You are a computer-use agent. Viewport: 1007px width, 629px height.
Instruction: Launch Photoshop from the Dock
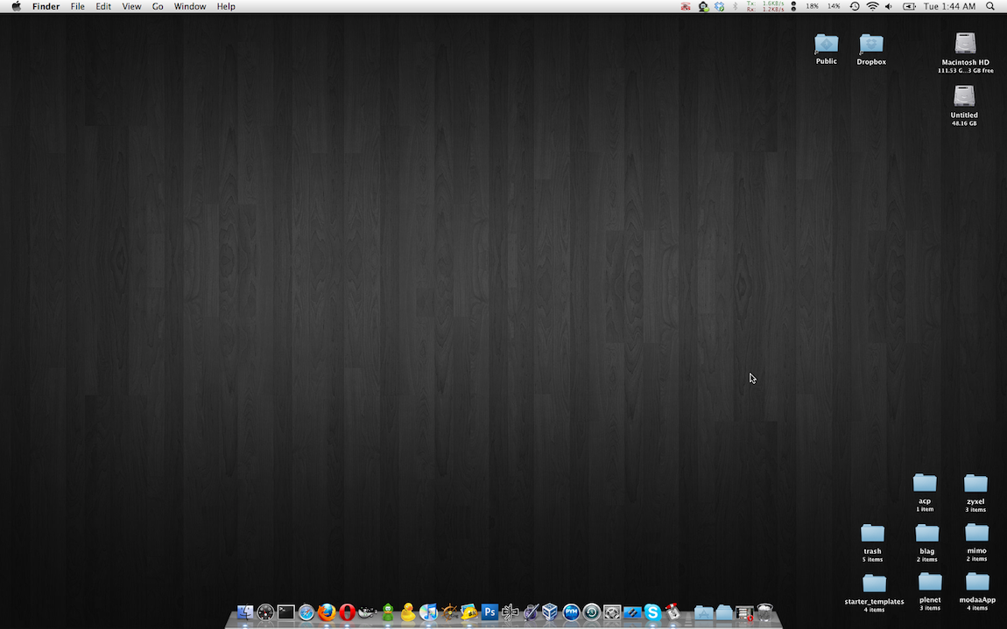pos(489,612)
